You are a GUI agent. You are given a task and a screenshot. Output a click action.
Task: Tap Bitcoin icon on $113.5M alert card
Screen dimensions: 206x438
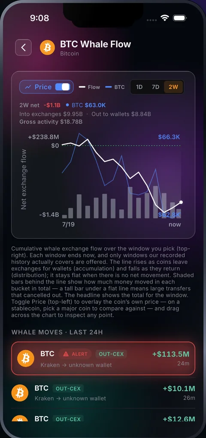coord(26,359)
